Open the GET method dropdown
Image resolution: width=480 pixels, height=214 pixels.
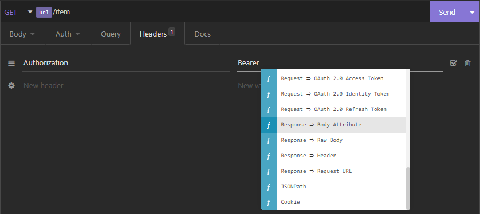point(18,12)
